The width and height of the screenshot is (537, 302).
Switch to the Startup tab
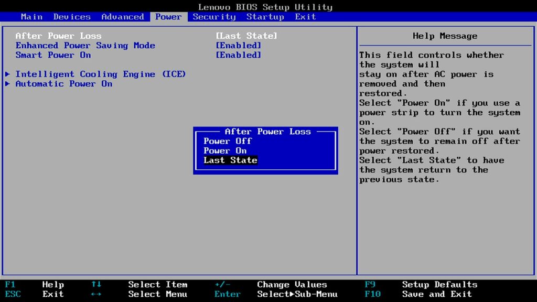point(265,17)
